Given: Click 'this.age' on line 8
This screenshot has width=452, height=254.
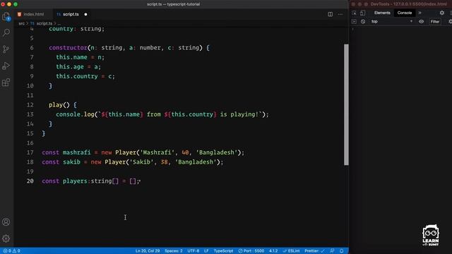Looking at the screenshot, I should pos(70,67).
